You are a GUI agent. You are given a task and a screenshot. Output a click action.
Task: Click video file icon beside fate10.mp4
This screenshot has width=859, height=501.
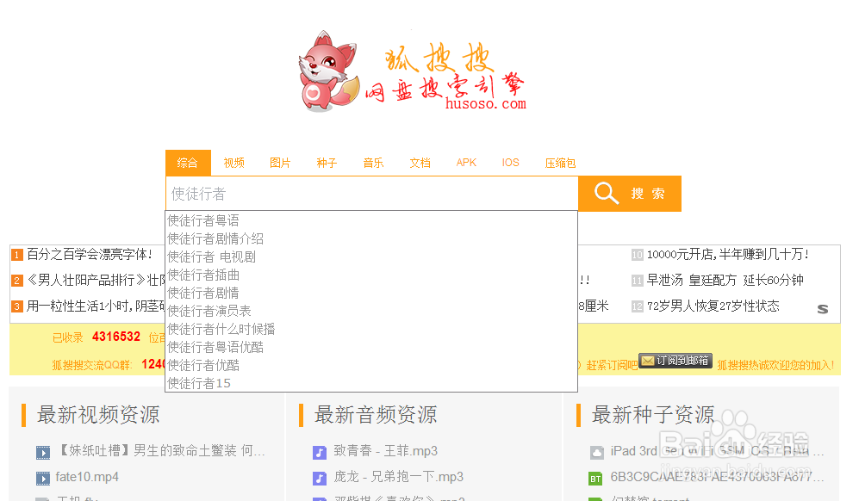(43, 478)
